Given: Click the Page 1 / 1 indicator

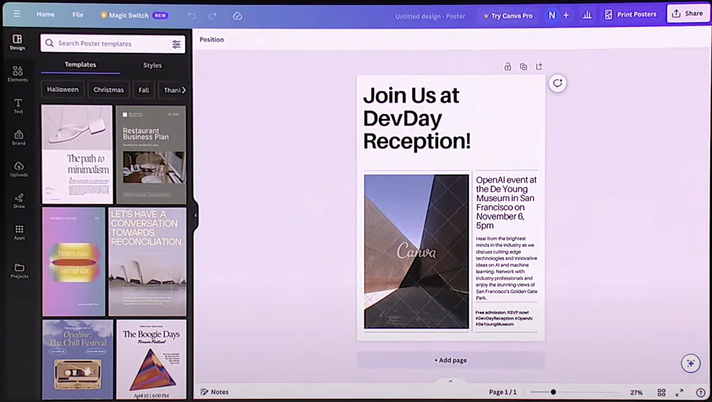Looking at the screenshot, I should (x=502, y=392).
